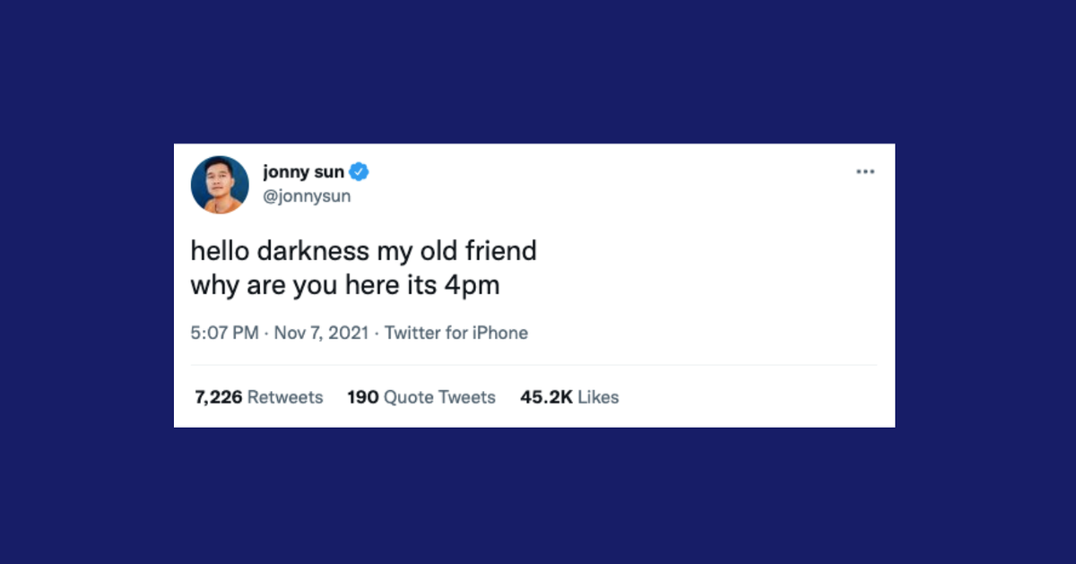1076x564 pixels.
Task: Click the "Retweets" label text
Action: click(x=287, y=396)
